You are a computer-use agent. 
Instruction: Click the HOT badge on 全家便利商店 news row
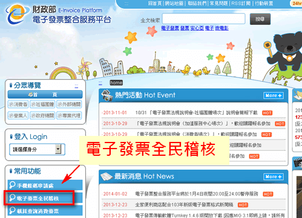(x=243, y=205)
